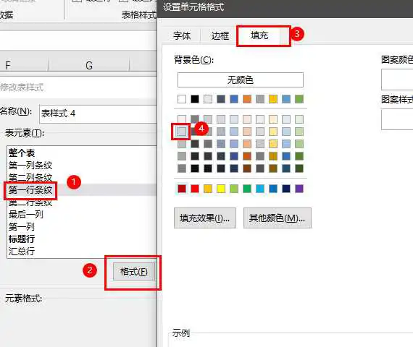Select 汇总行 table element
This screenshot has height=347, width=413.
pos(22,252)
